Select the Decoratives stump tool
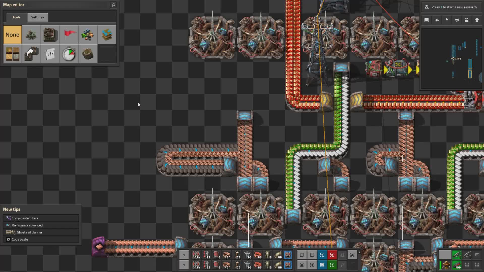 pos(88,54)
